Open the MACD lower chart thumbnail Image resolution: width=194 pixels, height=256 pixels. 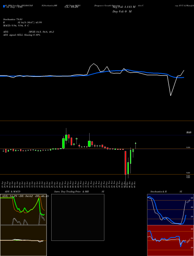(23, 240)
